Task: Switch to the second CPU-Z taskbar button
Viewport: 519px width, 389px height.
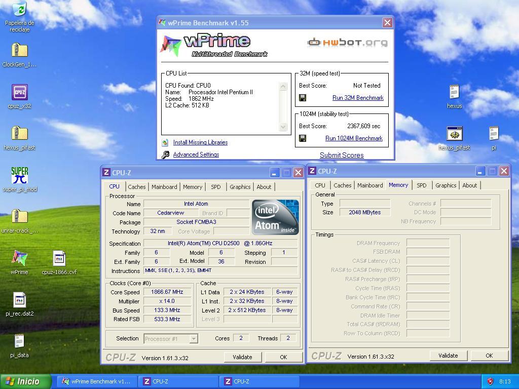Action: click(259, 381)
